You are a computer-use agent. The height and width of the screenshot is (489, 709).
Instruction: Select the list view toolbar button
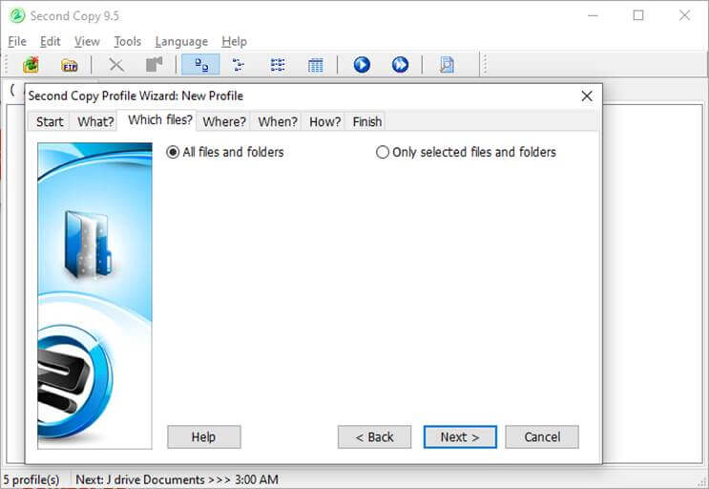[277, 65]
